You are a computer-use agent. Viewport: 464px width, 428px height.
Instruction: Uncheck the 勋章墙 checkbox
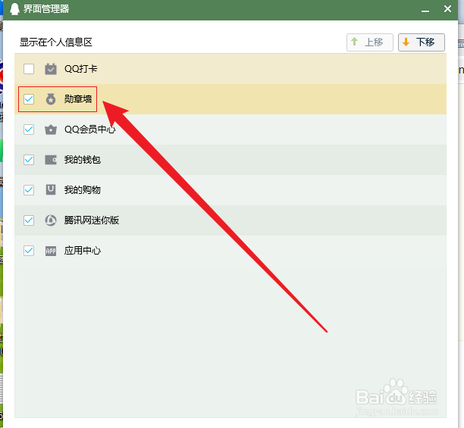tap(29, 99)
